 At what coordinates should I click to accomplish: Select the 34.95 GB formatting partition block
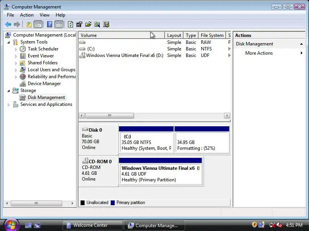click(202, 139)
